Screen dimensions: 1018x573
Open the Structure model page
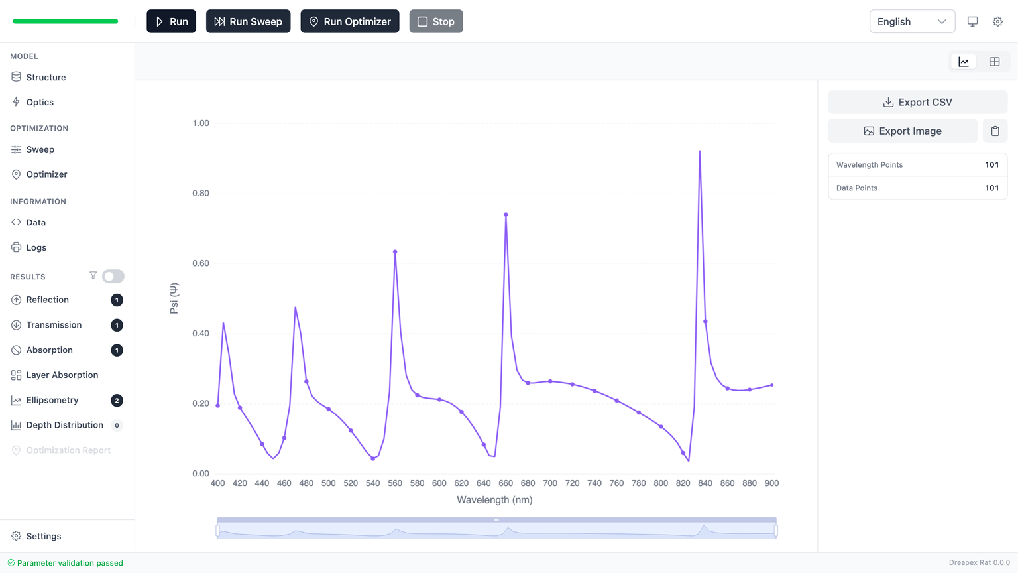point(46,77)
